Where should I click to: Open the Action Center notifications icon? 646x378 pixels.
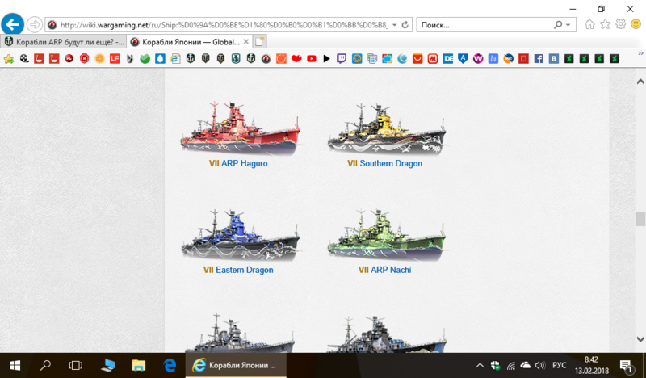click(627, 366)
